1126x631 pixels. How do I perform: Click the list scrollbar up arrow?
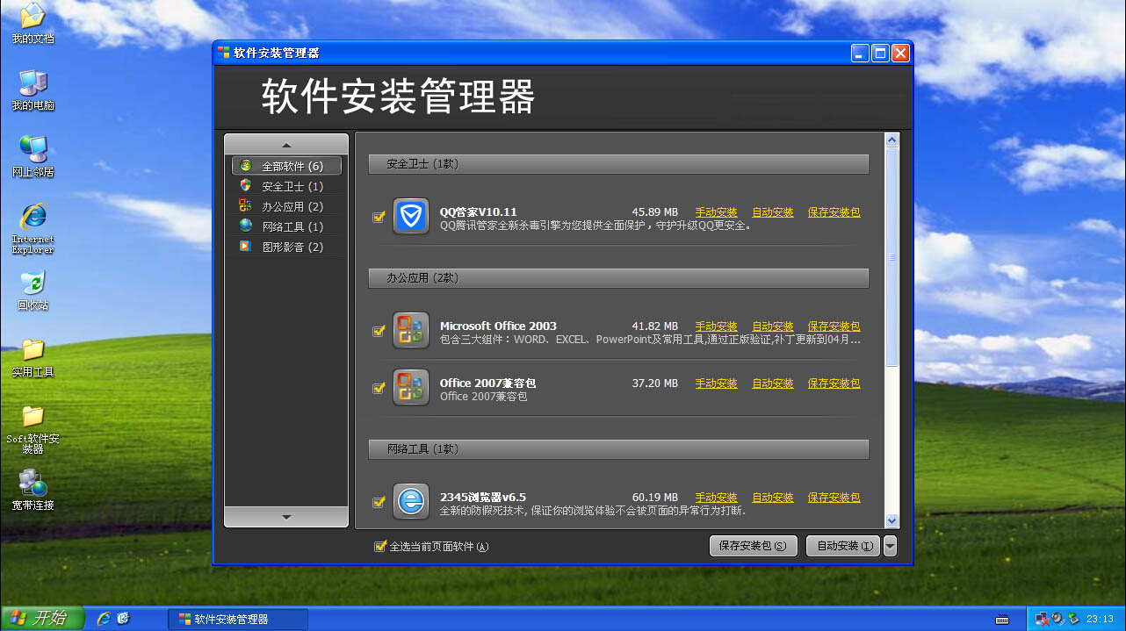pyautogui.click(x=892, y=140)
